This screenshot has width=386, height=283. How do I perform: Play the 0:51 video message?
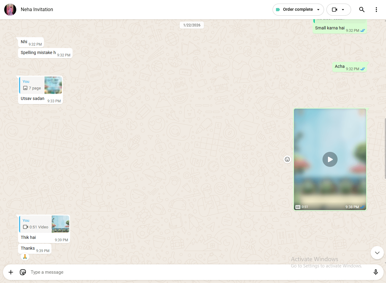(x=330, y=159)
